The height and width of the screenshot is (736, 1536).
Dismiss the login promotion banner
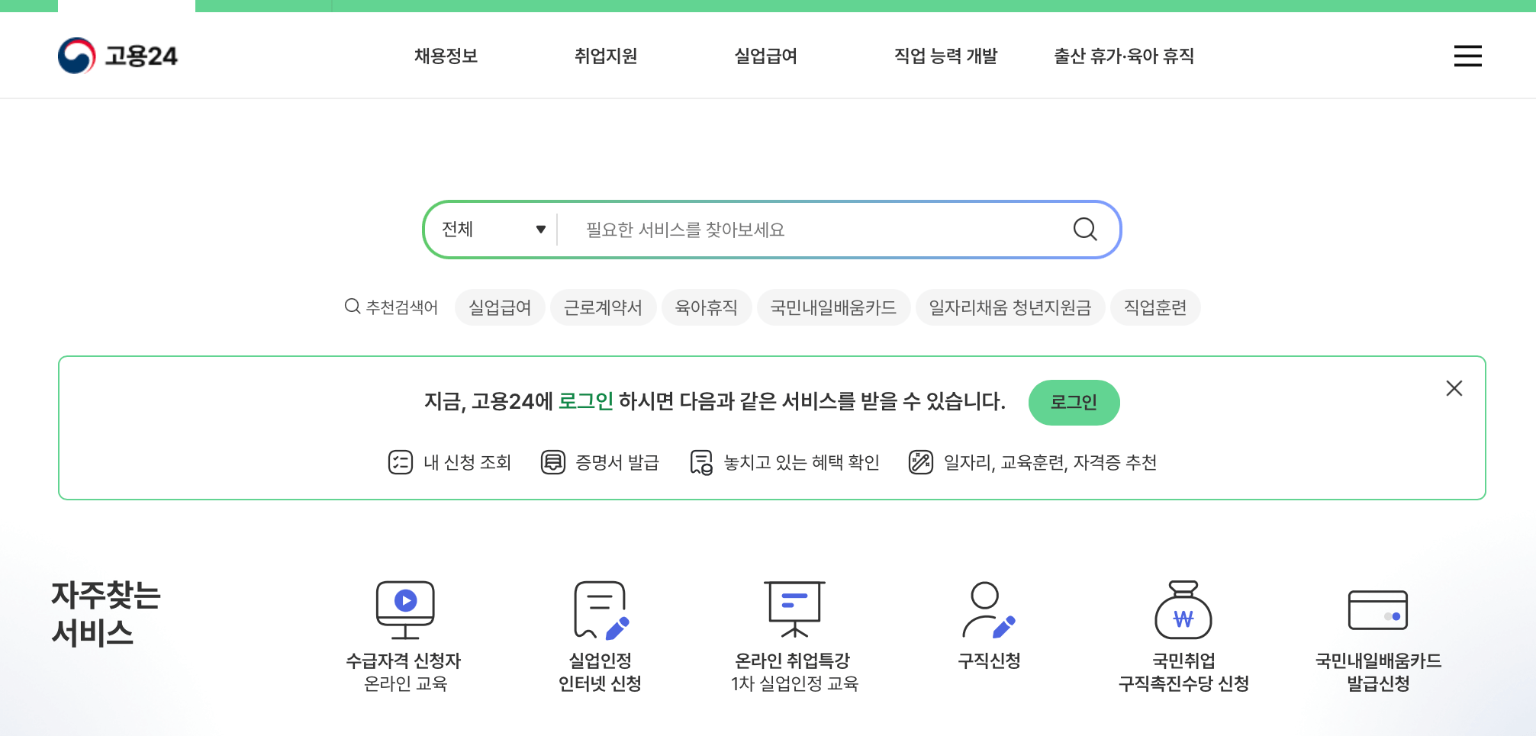(x=1454, y=388)
